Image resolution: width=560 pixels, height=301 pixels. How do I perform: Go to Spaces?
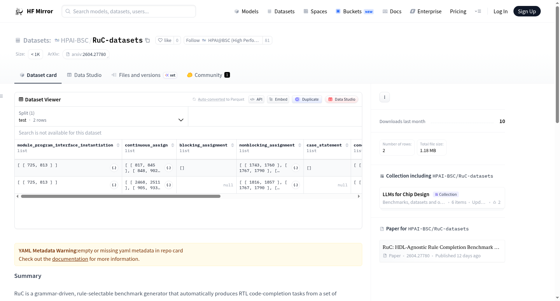point(315,11)
